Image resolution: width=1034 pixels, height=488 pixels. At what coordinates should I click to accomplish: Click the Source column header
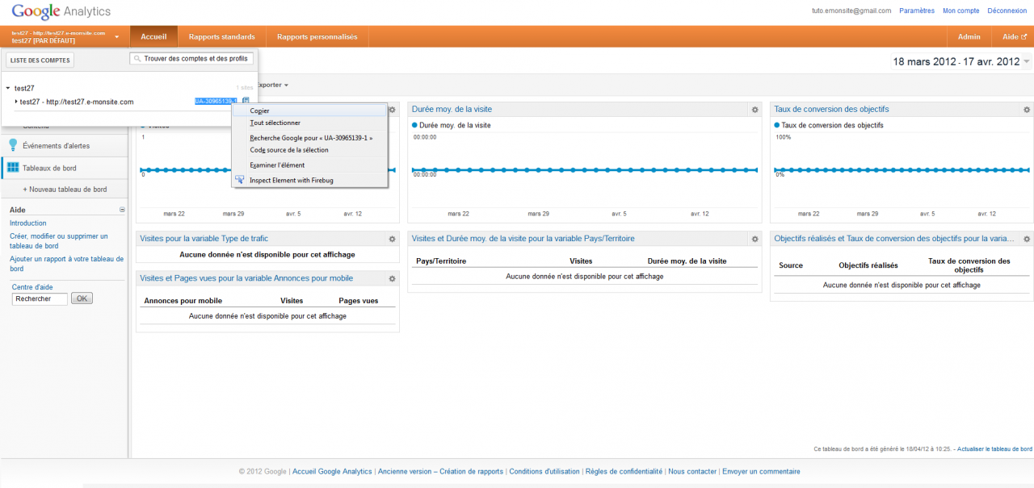[791, 265]
